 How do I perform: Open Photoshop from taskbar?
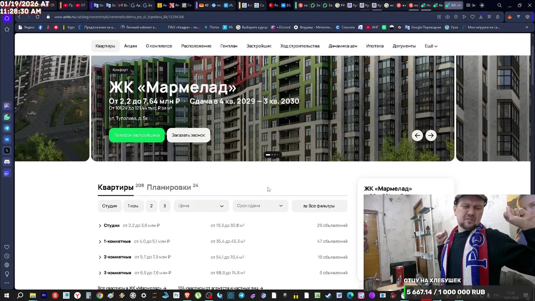click(176, 295)
